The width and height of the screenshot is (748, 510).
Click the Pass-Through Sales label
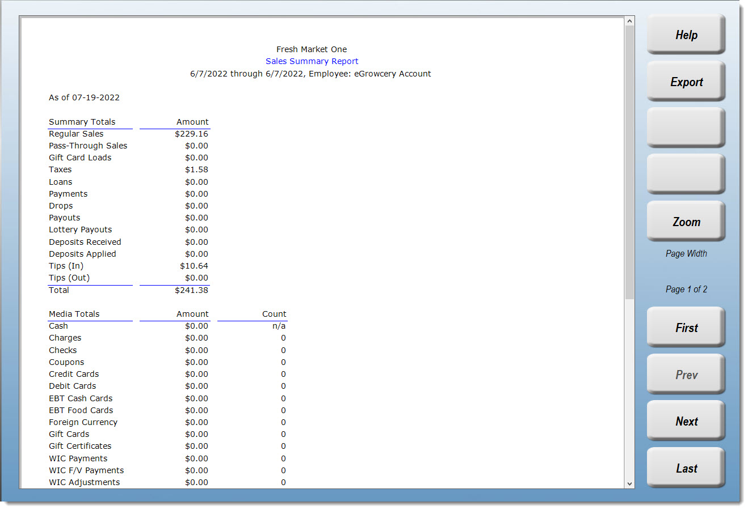88,146
